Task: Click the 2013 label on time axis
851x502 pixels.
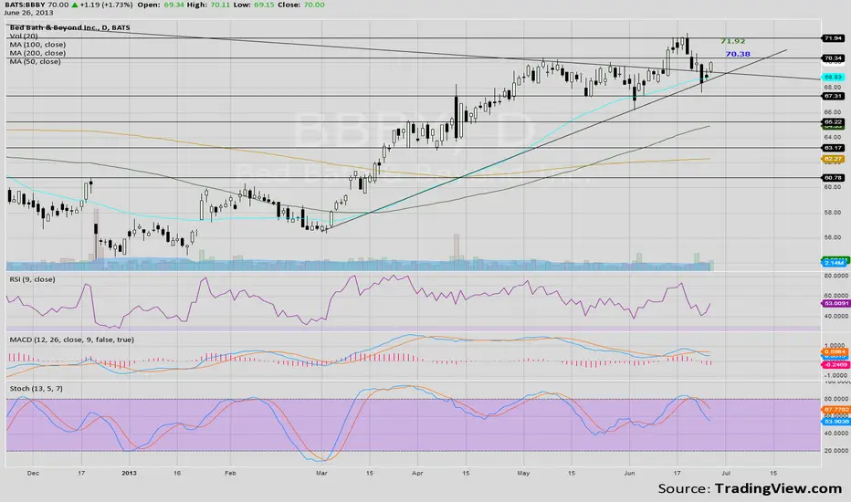Action: [129, 473]
